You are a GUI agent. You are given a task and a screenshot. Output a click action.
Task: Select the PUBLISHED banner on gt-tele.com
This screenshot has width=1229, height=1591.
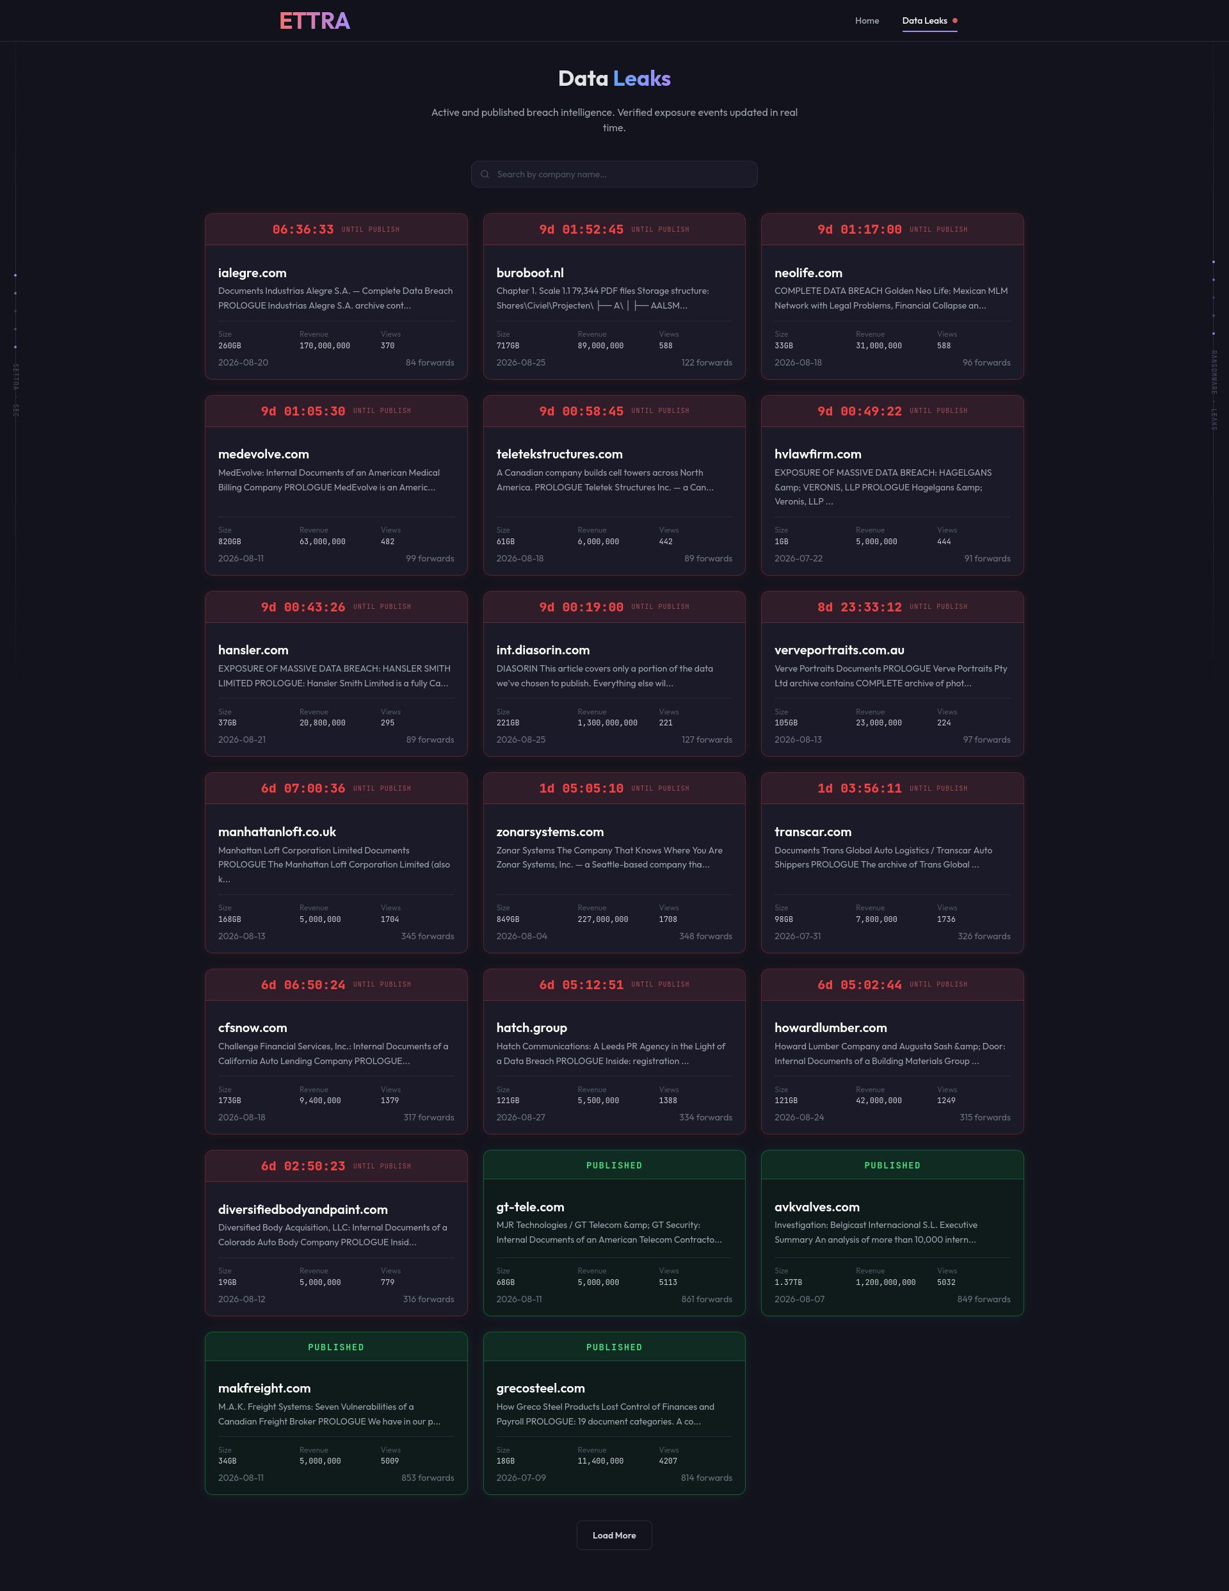click(x=614, y=1165)
